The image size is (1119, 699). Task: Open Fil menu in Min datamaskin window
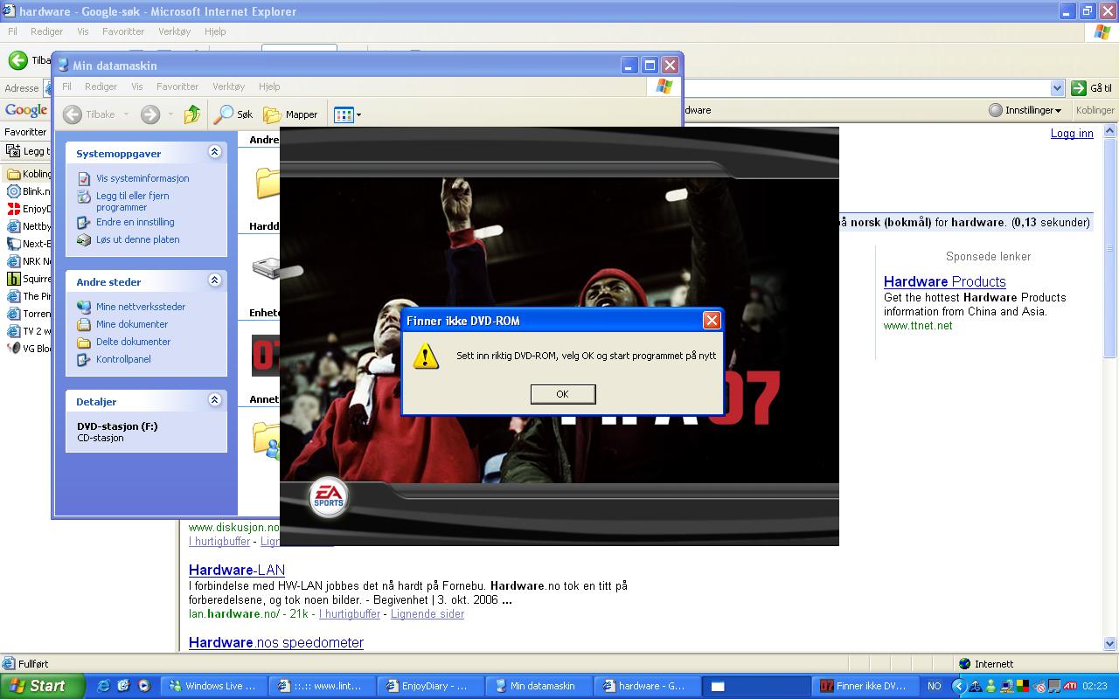[66, 87]
